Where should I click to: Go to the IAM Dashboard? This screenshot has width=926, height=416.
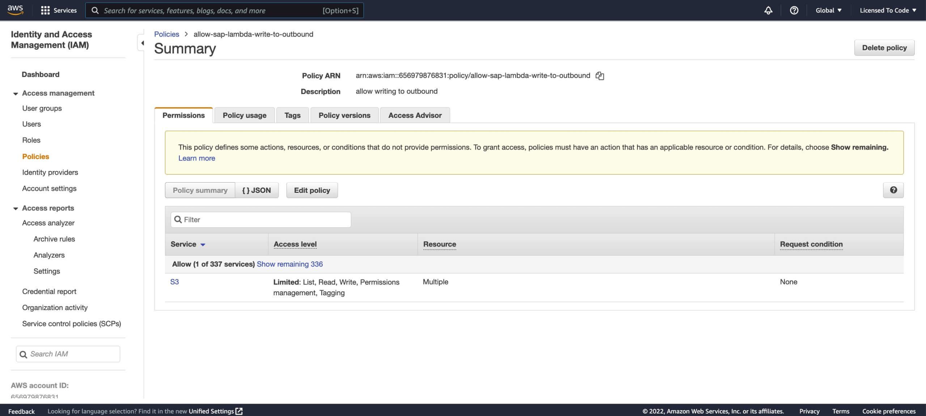click(41, 74)
